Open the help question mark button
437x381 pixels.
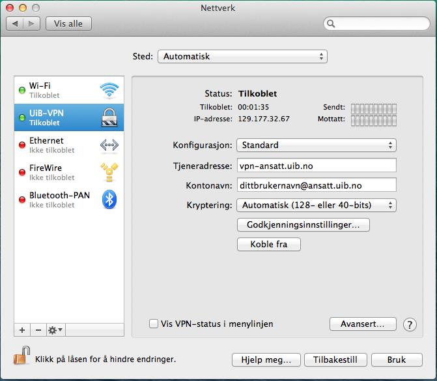tap(410, 324)
